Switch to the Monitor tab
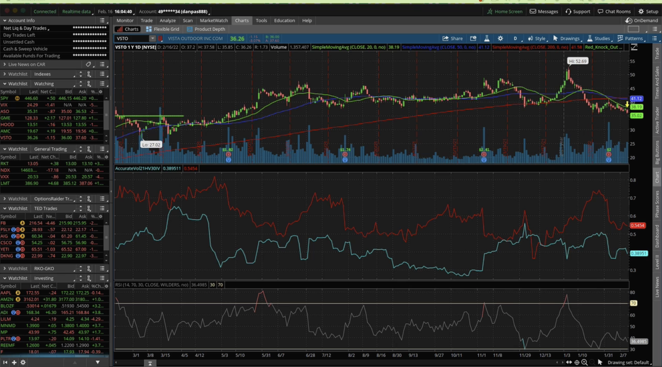The image size is (662, 367). (x=125, y=20)
